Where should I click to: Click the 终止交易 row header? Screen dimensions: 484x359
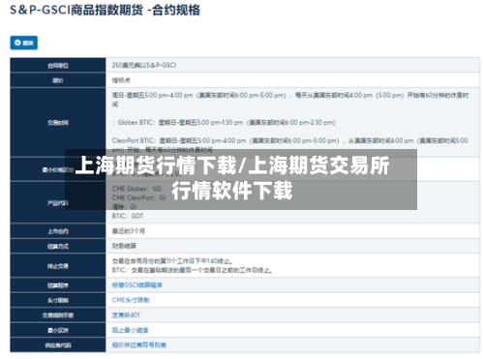coord(58,266)
